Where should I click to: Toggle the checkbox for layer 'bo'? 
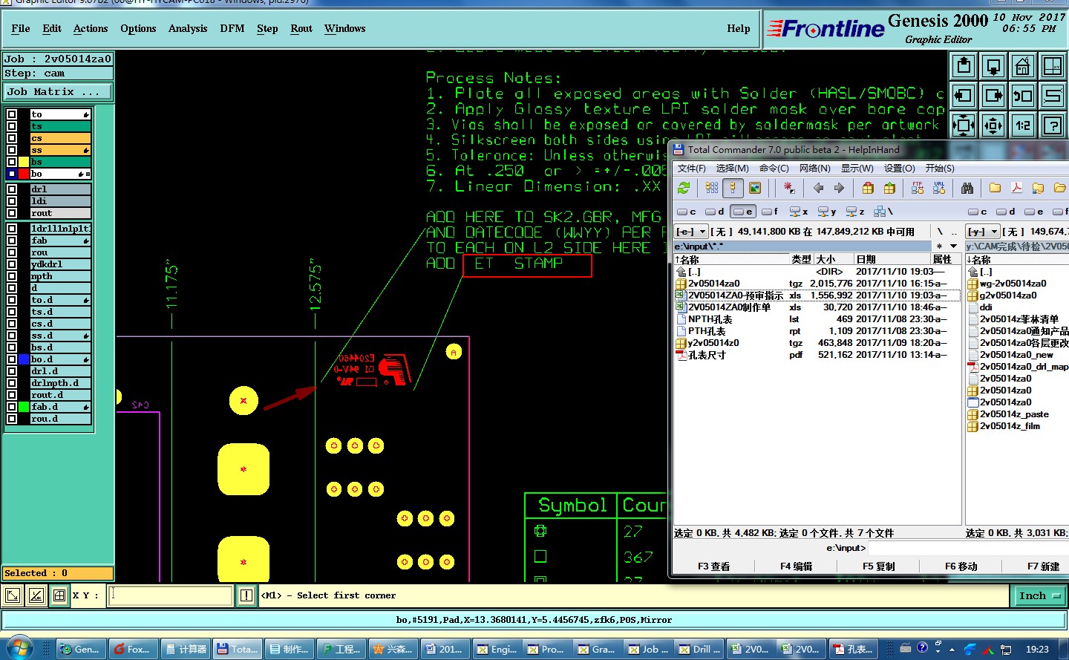click(x=12, y=174)
